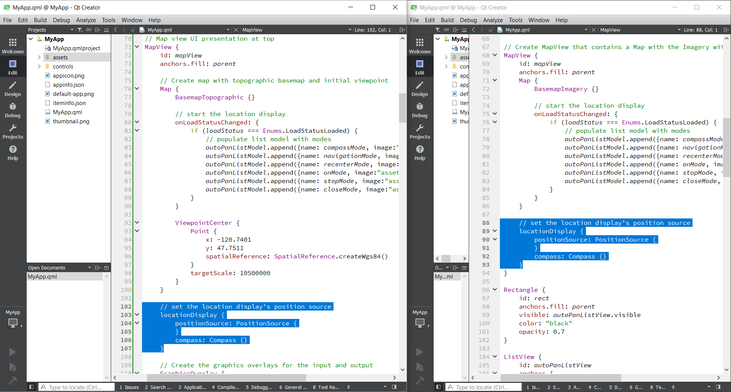Screen dimensions: 731x392
Task: Click synchronize with editor icon left window
Action: pos(89,30)
